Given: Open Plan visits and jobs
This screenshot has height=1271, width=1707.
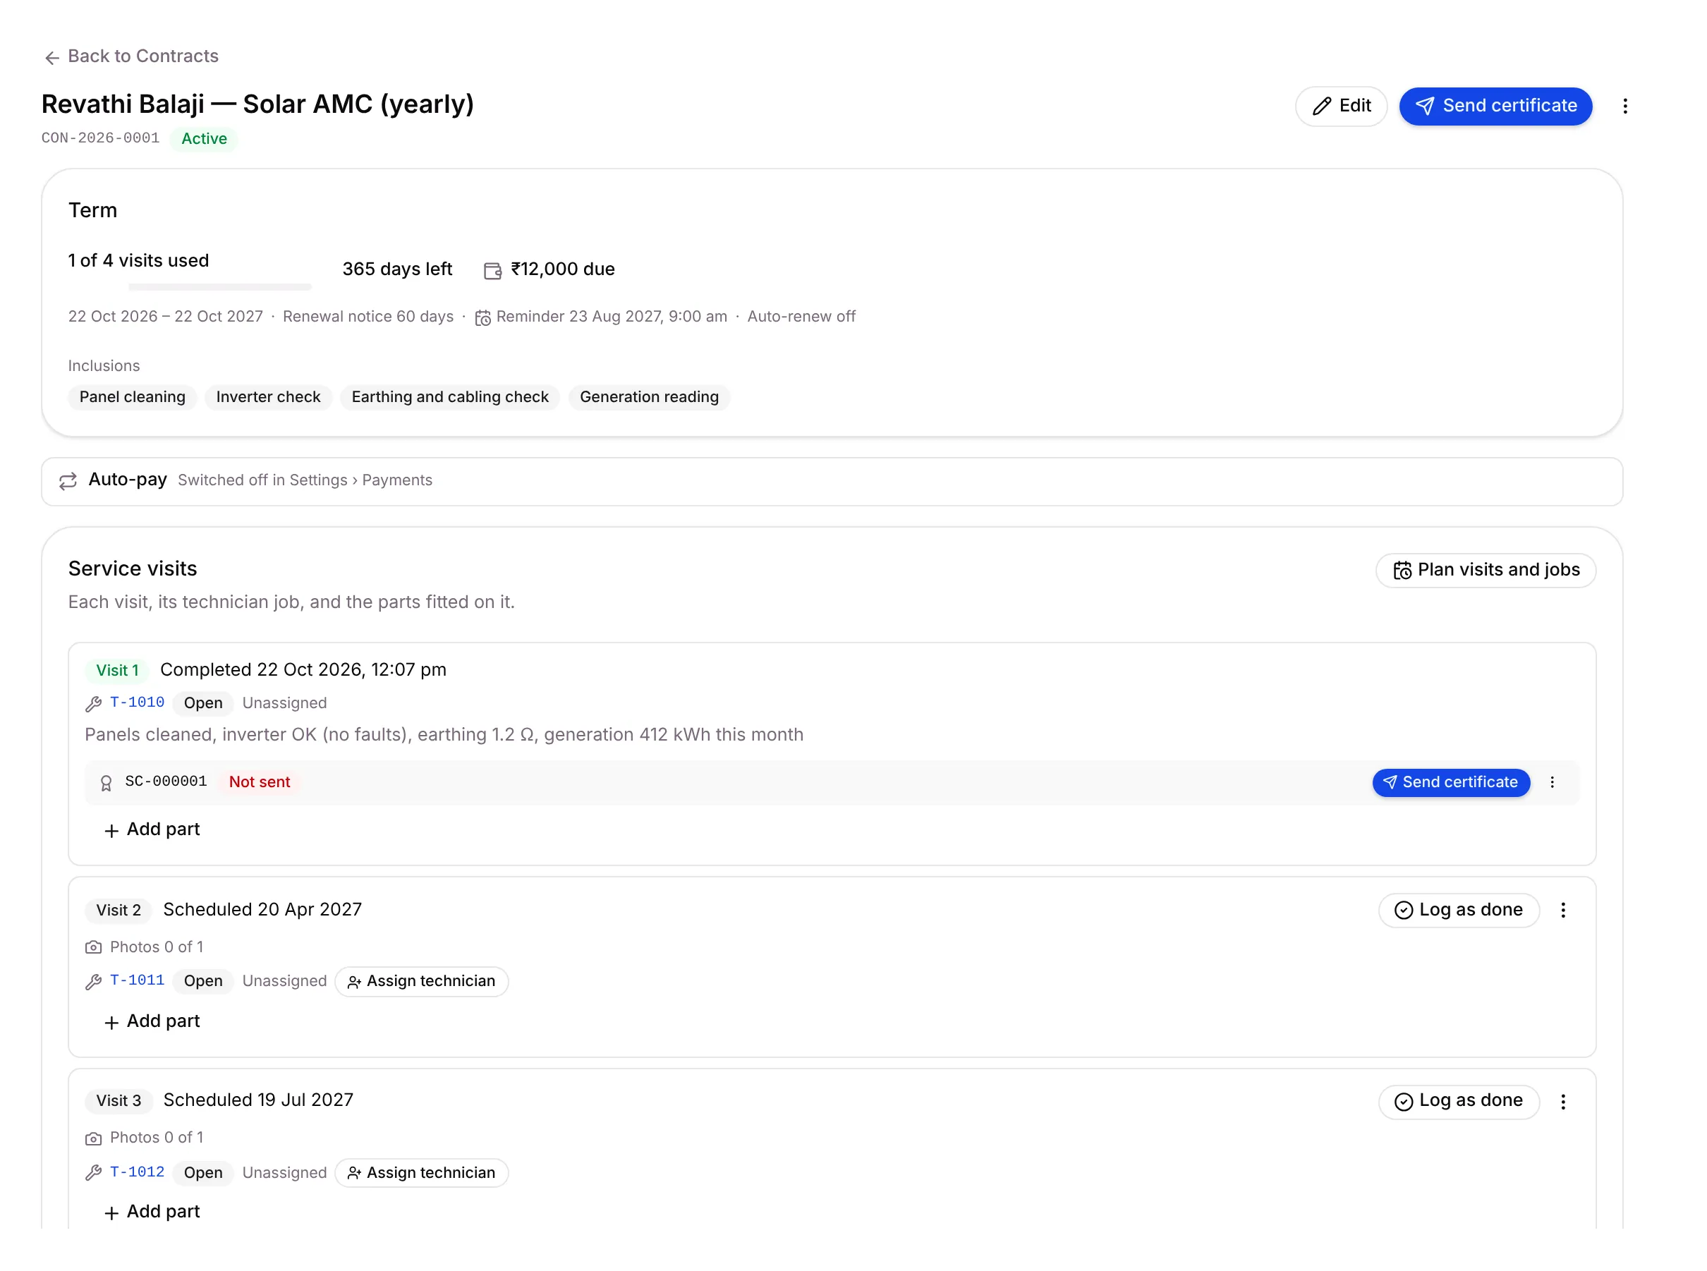Looking at the screenshot, I should click(x=1485, y=569).
